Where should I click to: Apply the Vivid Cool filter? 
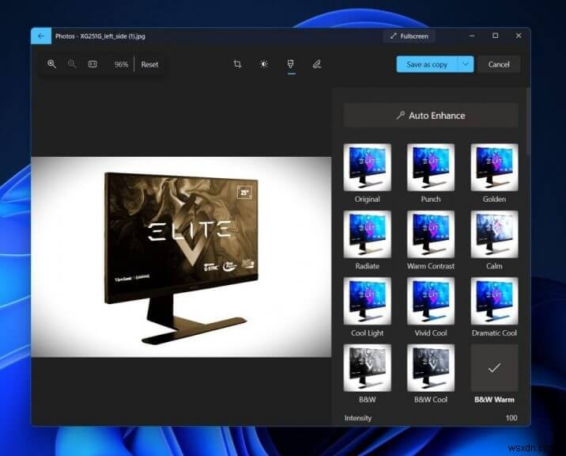point(431,301)
